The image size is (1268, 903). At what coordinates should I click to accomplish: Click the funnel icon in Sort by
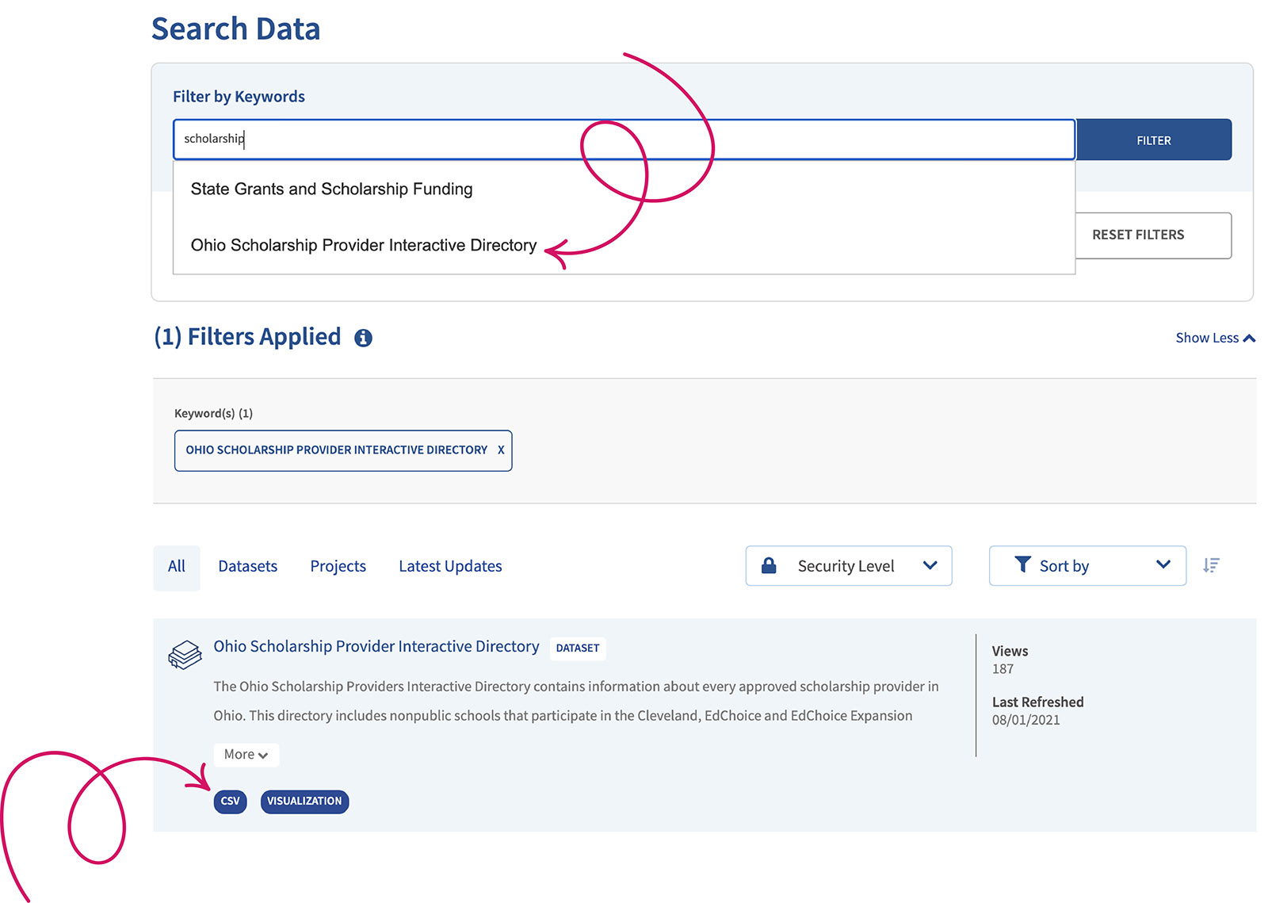(1022, 564)
